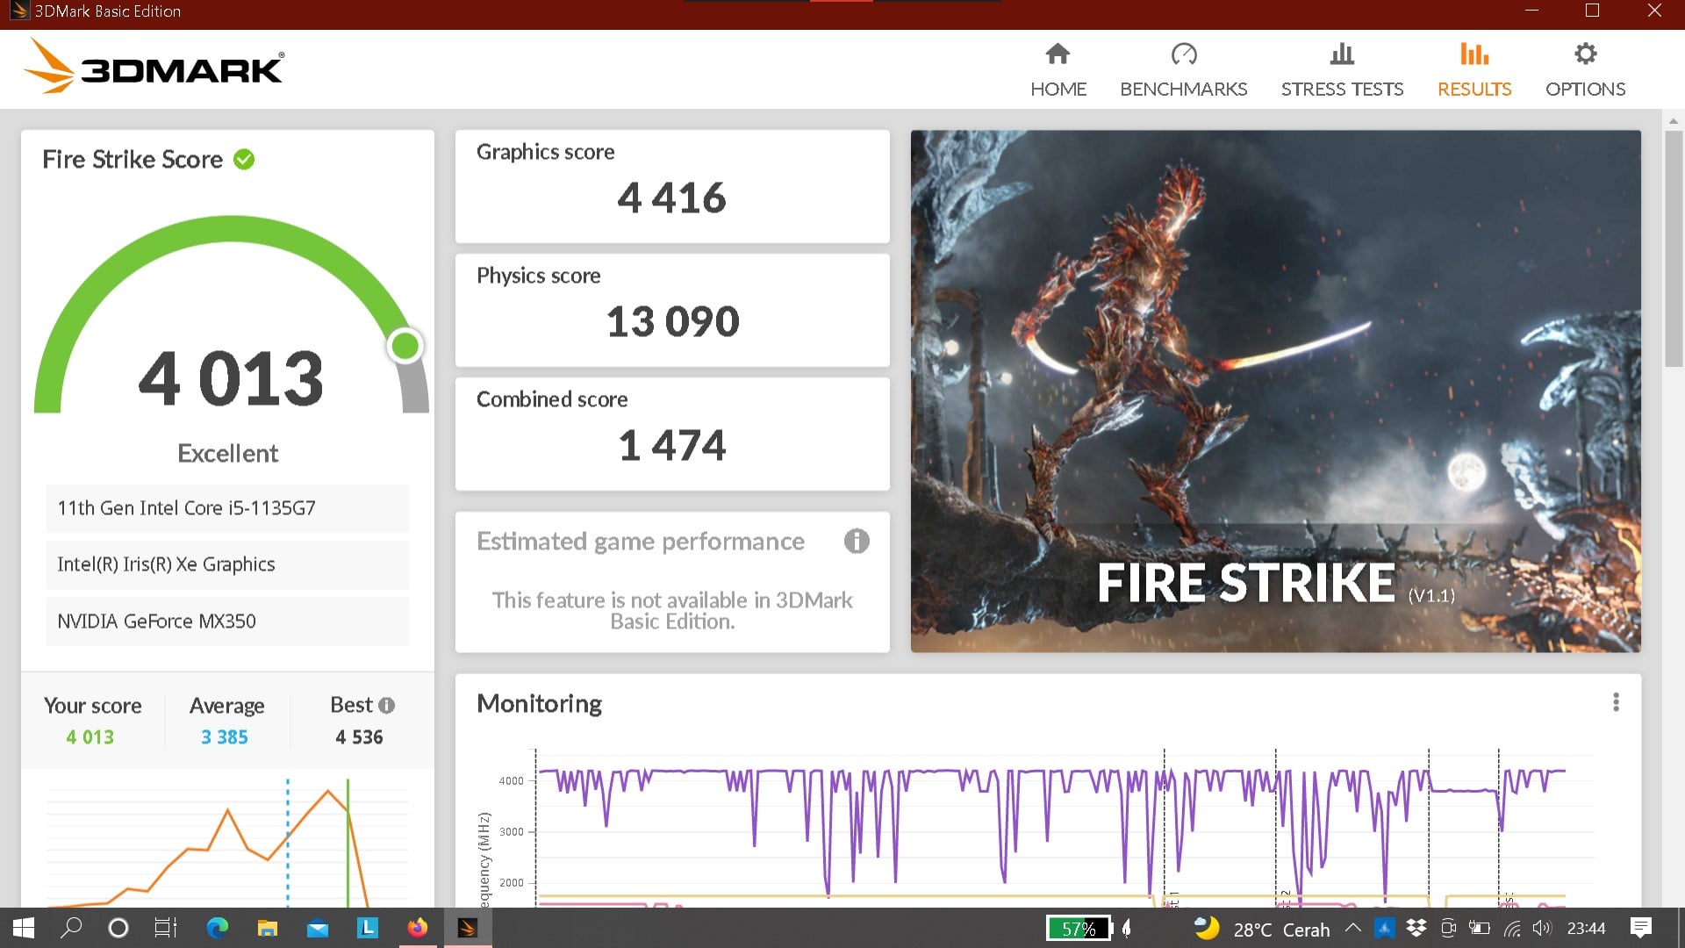Open Task View on taskbar
The height and width of the screenshot is (948, 1685).
coord(165,928)
